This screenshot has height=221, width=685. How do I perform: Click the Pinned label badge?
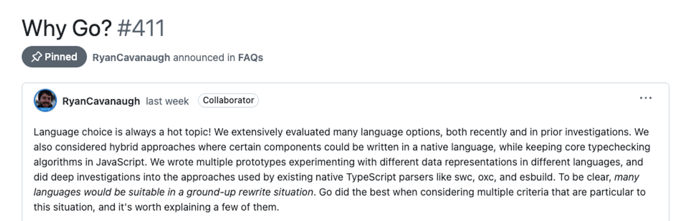click(54, 57)
